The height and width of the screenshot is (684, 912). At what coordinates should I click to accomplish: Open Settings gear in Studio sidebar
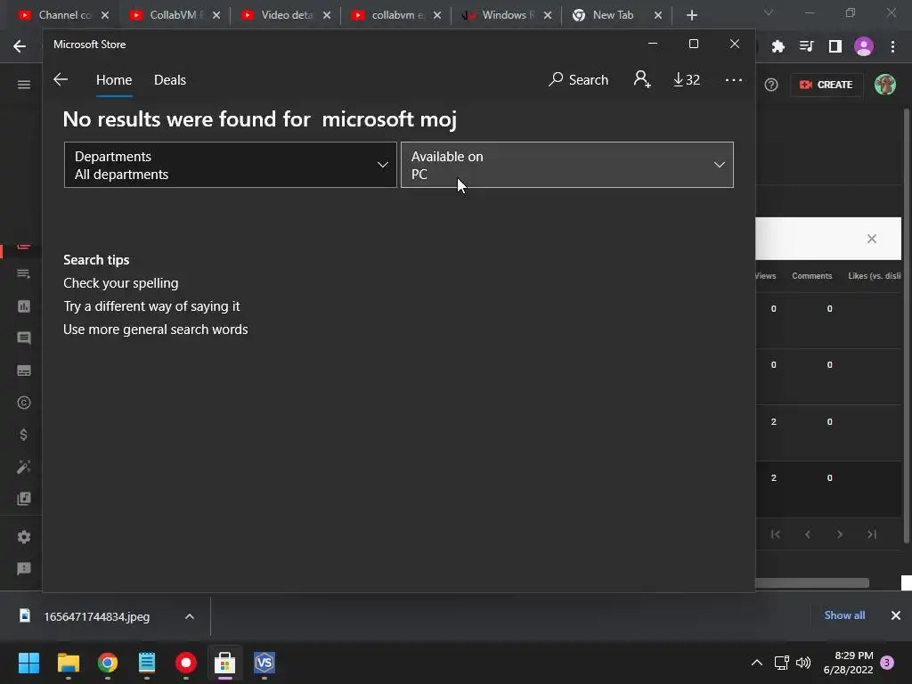coord(24,537)
